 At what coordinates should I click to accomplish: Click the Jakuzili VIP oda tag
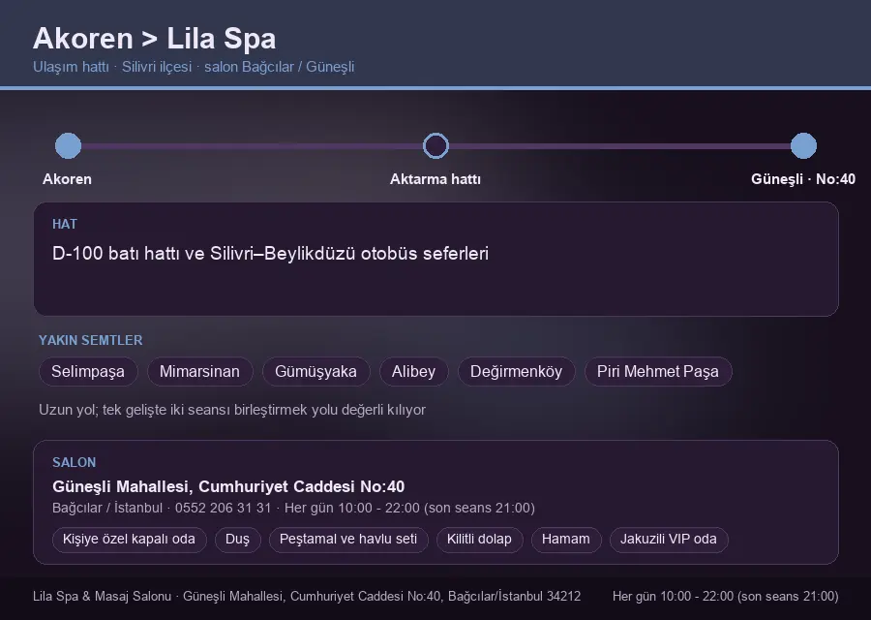668,540
